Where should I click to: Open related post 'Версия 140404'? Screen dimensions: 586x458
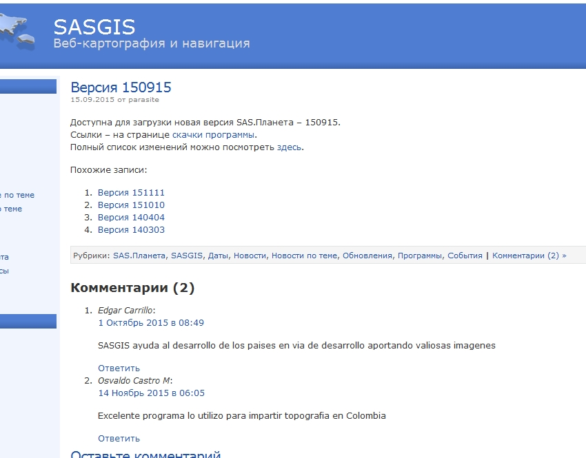click(x=131, y=218)
